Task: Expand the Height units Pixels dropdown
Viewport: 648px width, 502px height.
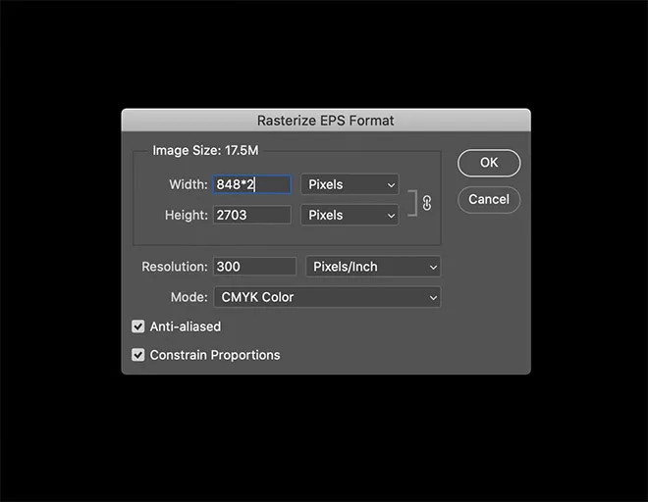Action: 350,215
